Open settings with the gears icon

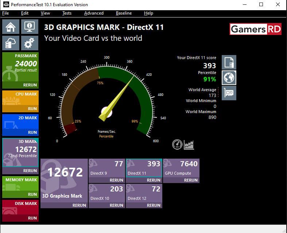30,43
